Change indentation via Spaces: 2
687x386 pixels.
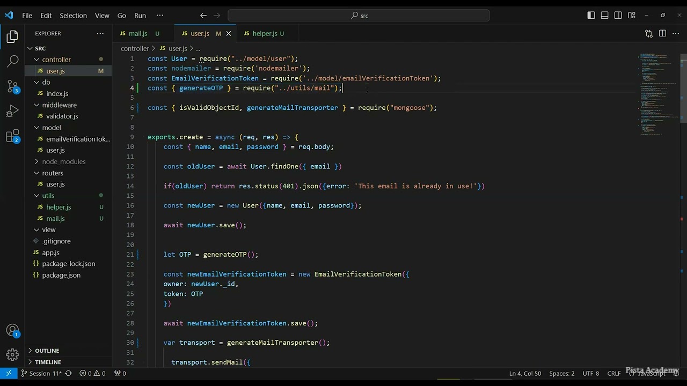pos(561,373)
